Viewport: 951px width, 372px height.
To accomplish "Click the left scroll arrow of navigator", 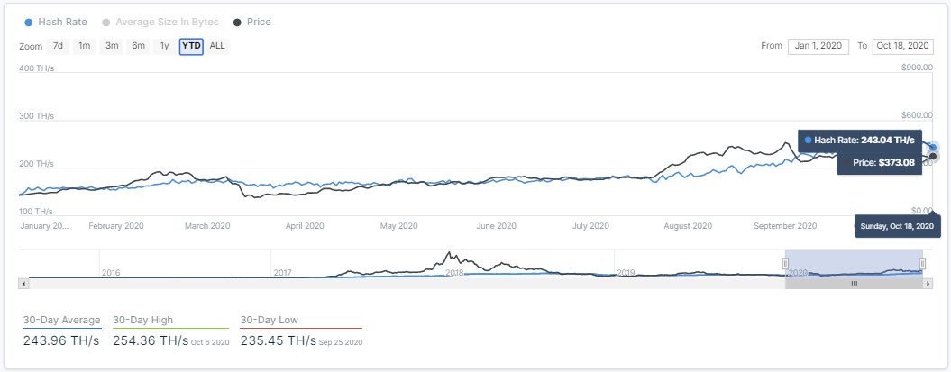I will click(24, 283).
